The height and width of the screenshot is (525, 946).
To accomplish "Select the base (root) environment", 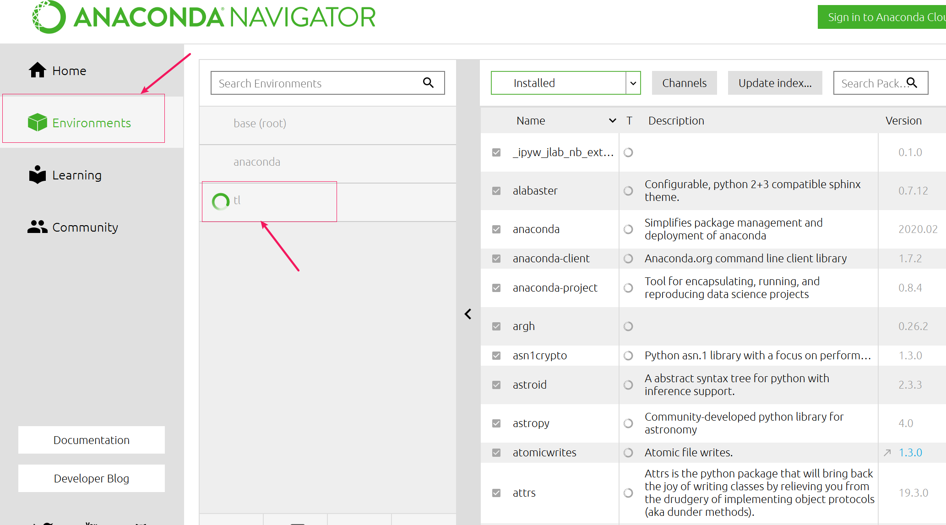I will point(260,124).
